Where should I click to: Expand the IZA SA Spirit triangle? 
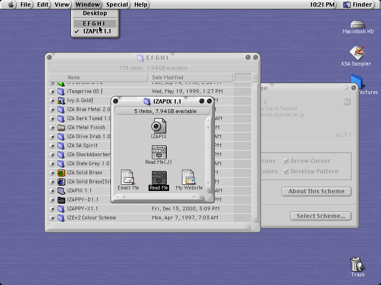(x=52, y=146)
